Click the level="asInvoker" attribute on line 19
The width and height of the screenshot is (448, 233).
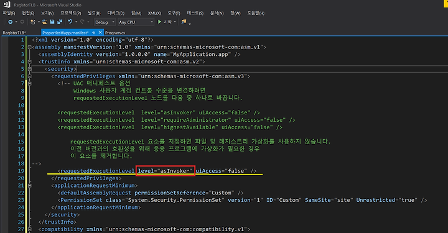[165, 171]
